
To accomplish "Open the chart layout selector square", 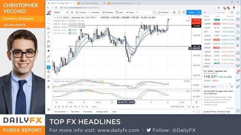I will pos(154,12).
